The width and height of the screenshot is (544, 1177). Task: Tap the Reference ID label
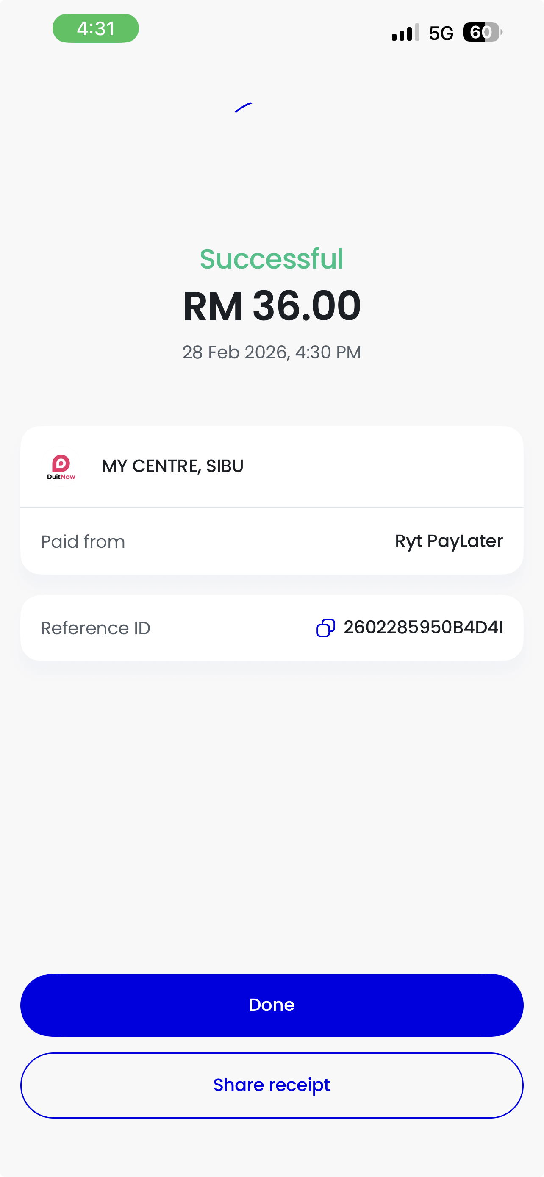(95, 628)
